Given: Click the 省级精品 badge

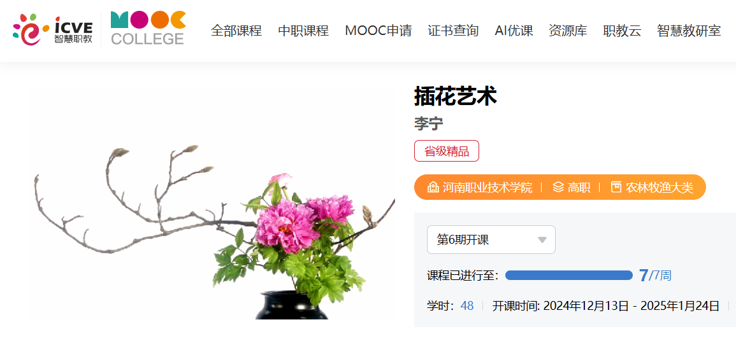Looking at the screenshot, I should 447,151.
